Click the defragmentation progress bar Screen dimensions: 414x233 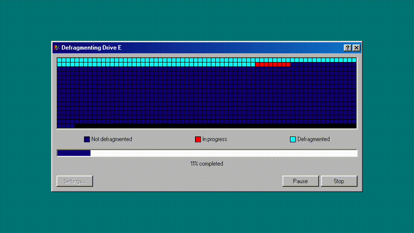click(207, 153)
